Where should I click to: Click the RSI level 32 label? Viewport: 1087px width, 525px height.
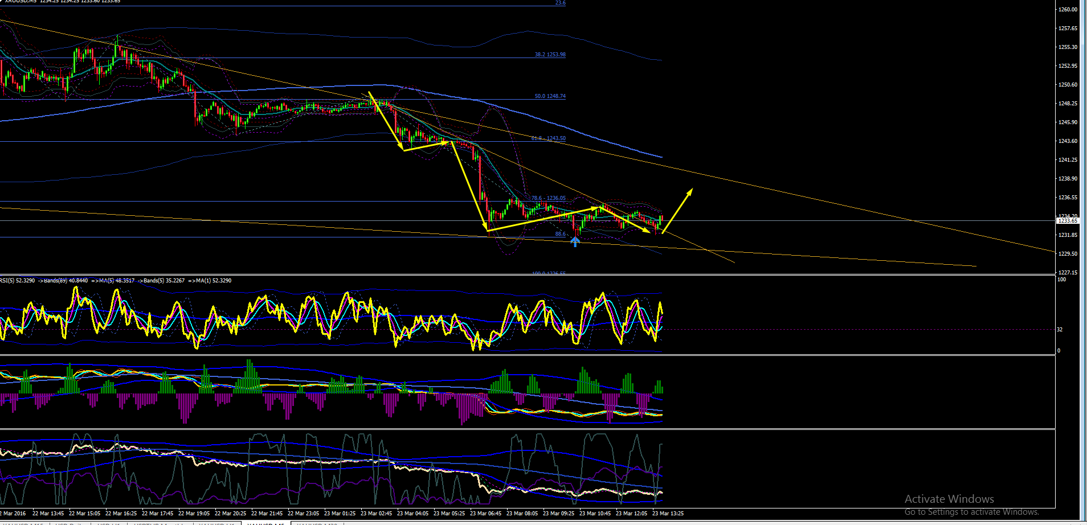(x=1060, y=329)
